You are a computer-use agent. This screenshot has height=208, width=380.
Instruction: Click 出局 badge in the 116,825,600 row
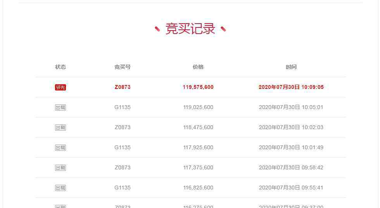[60, 188]
